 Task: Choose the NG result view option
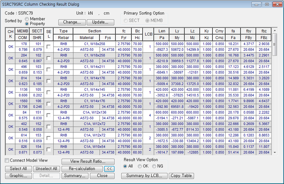[x=154, y=166]
